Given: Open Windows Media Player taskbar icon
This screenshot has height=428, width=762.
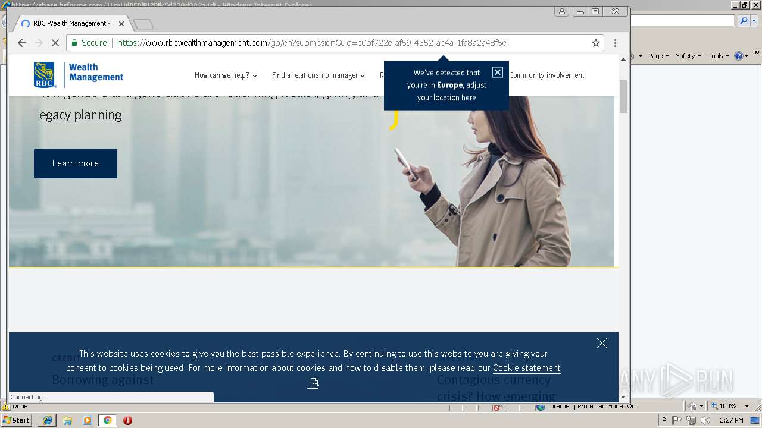Looking at the screenshot, I should 88,420.
